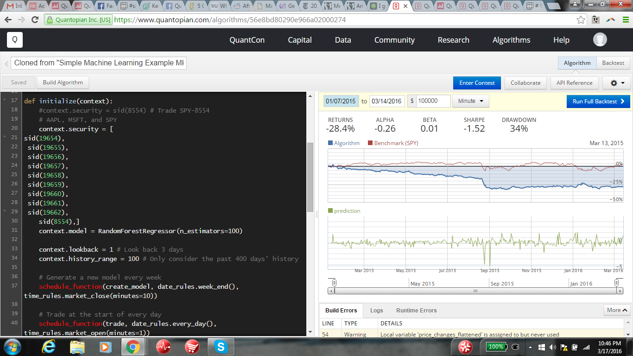Edit the algorithm title field
This screenshot has height=356, width=633.
[x=99, y=63]
